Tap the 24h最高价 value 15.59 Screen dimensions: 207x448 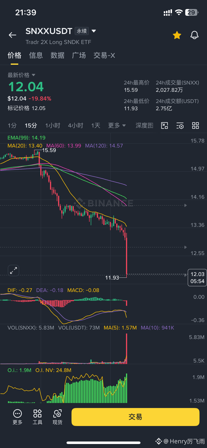click(x=131, y=90)
